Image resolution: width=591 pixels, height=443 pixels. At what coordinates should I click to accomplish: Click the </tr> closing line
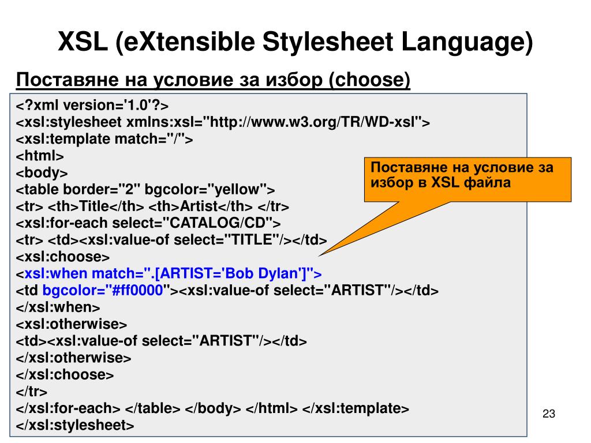coord(31,392)
